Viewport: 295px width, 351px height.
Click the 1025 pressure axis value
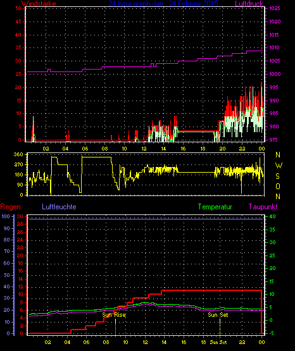point(275,8)
